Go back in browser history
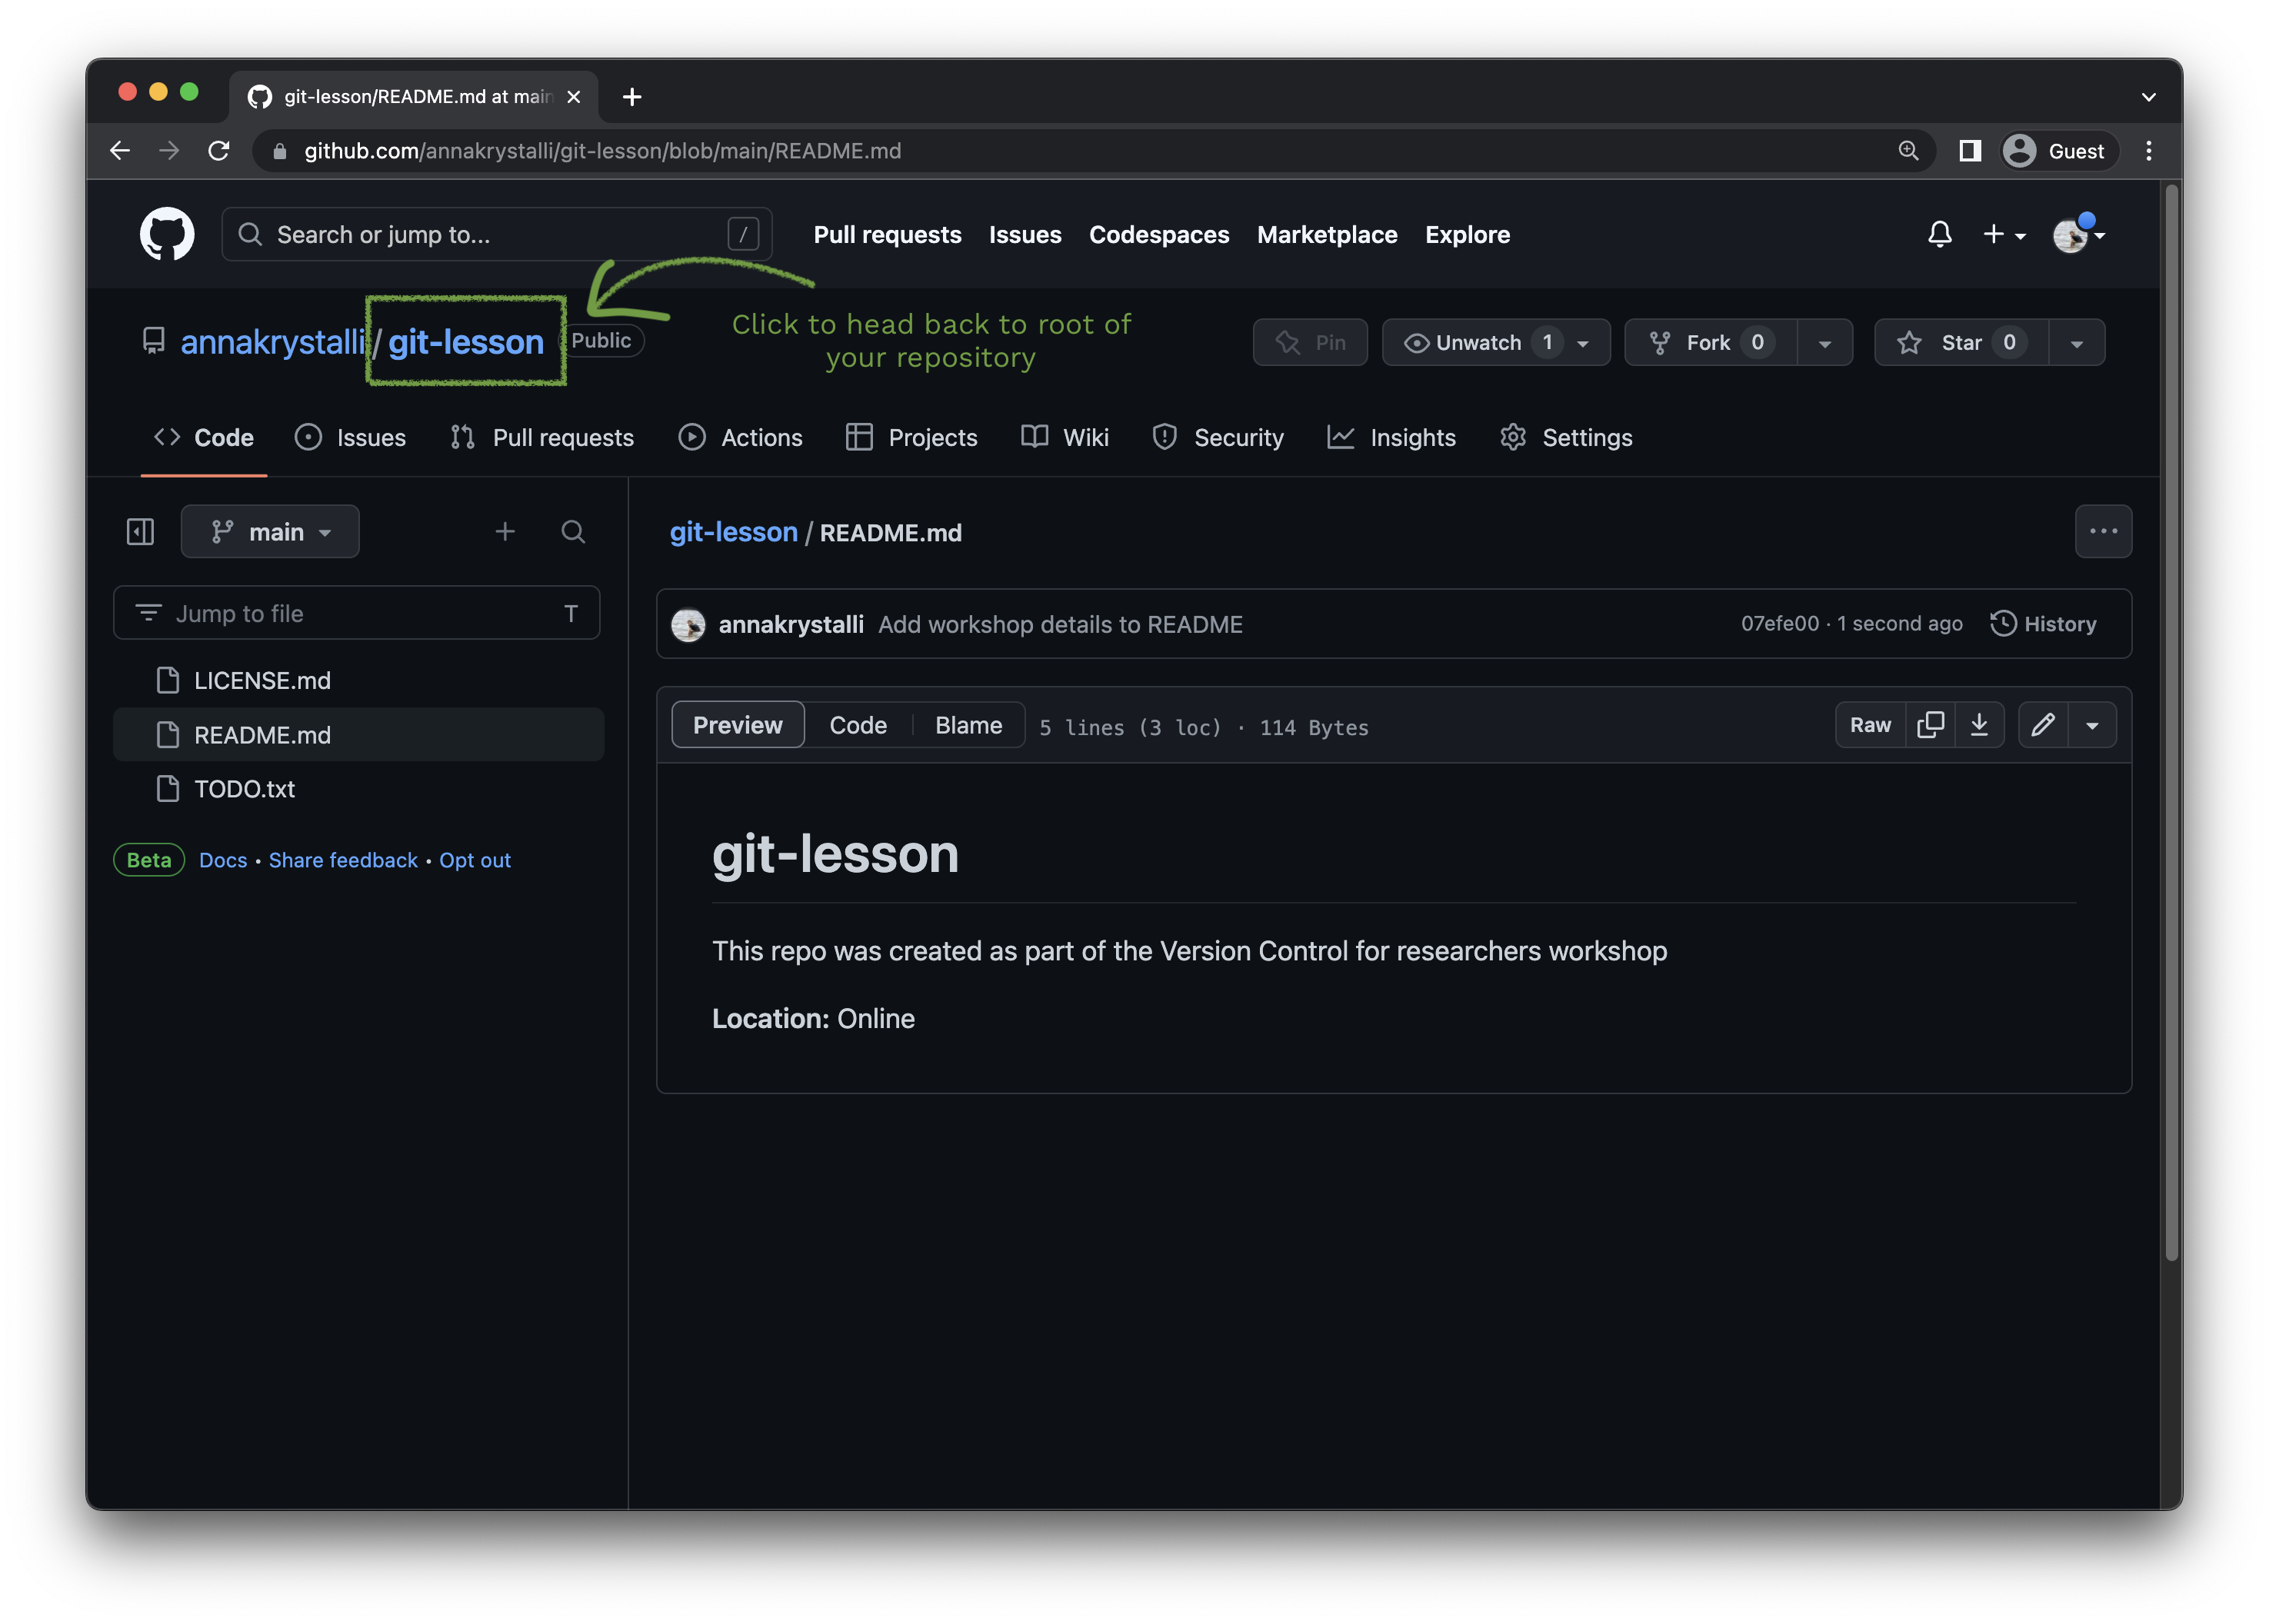2269x1624 pixels. (120, 150)
